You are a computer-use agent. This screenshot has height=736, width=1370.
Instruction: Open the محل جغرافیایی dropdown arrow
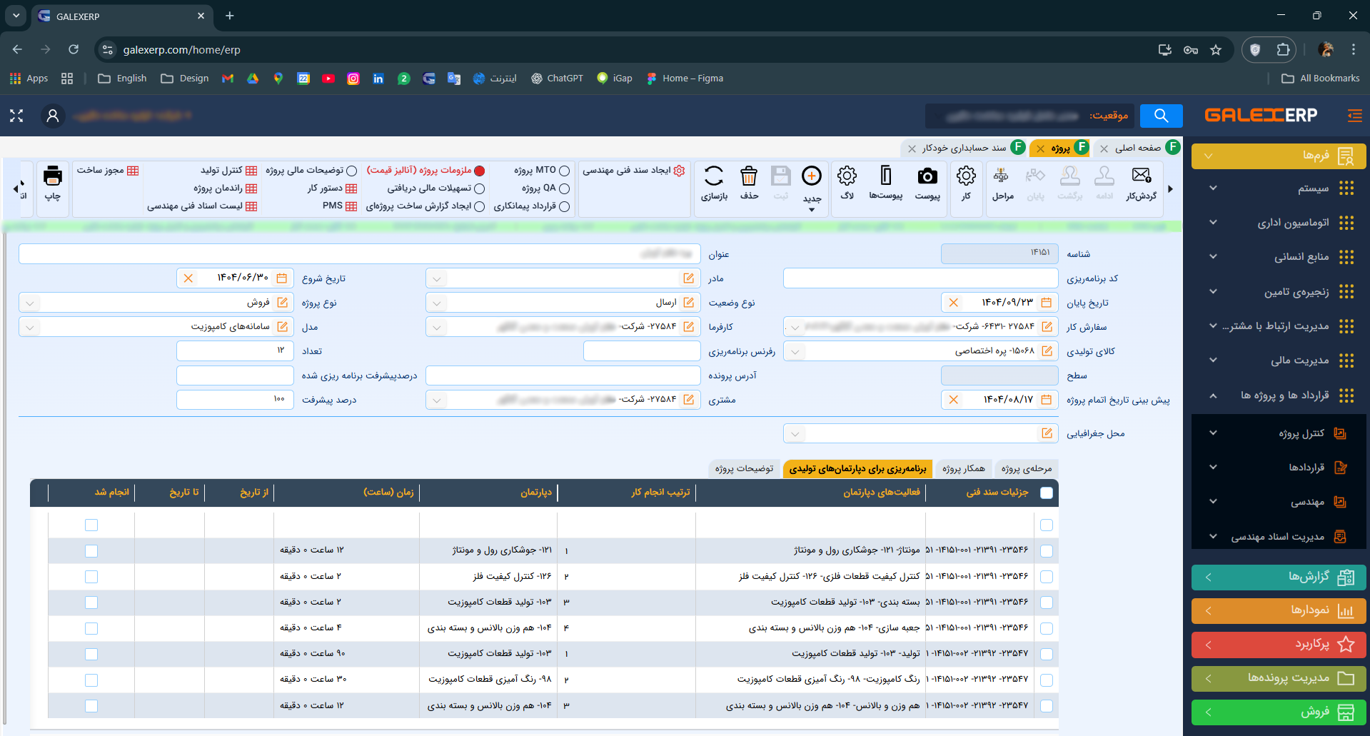[795, 433]
